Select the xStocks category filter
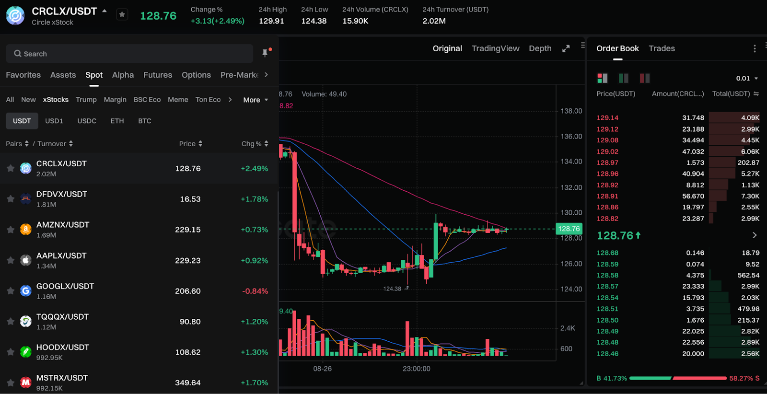 56,100
